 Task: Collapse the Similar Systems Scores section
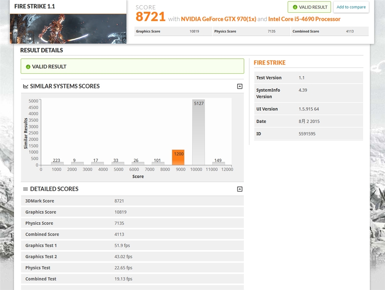click(x=239, y=86)
